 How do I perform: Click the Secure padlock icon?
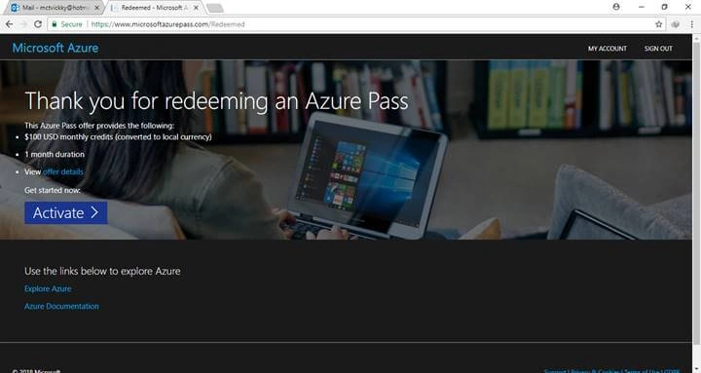[55, 24]
